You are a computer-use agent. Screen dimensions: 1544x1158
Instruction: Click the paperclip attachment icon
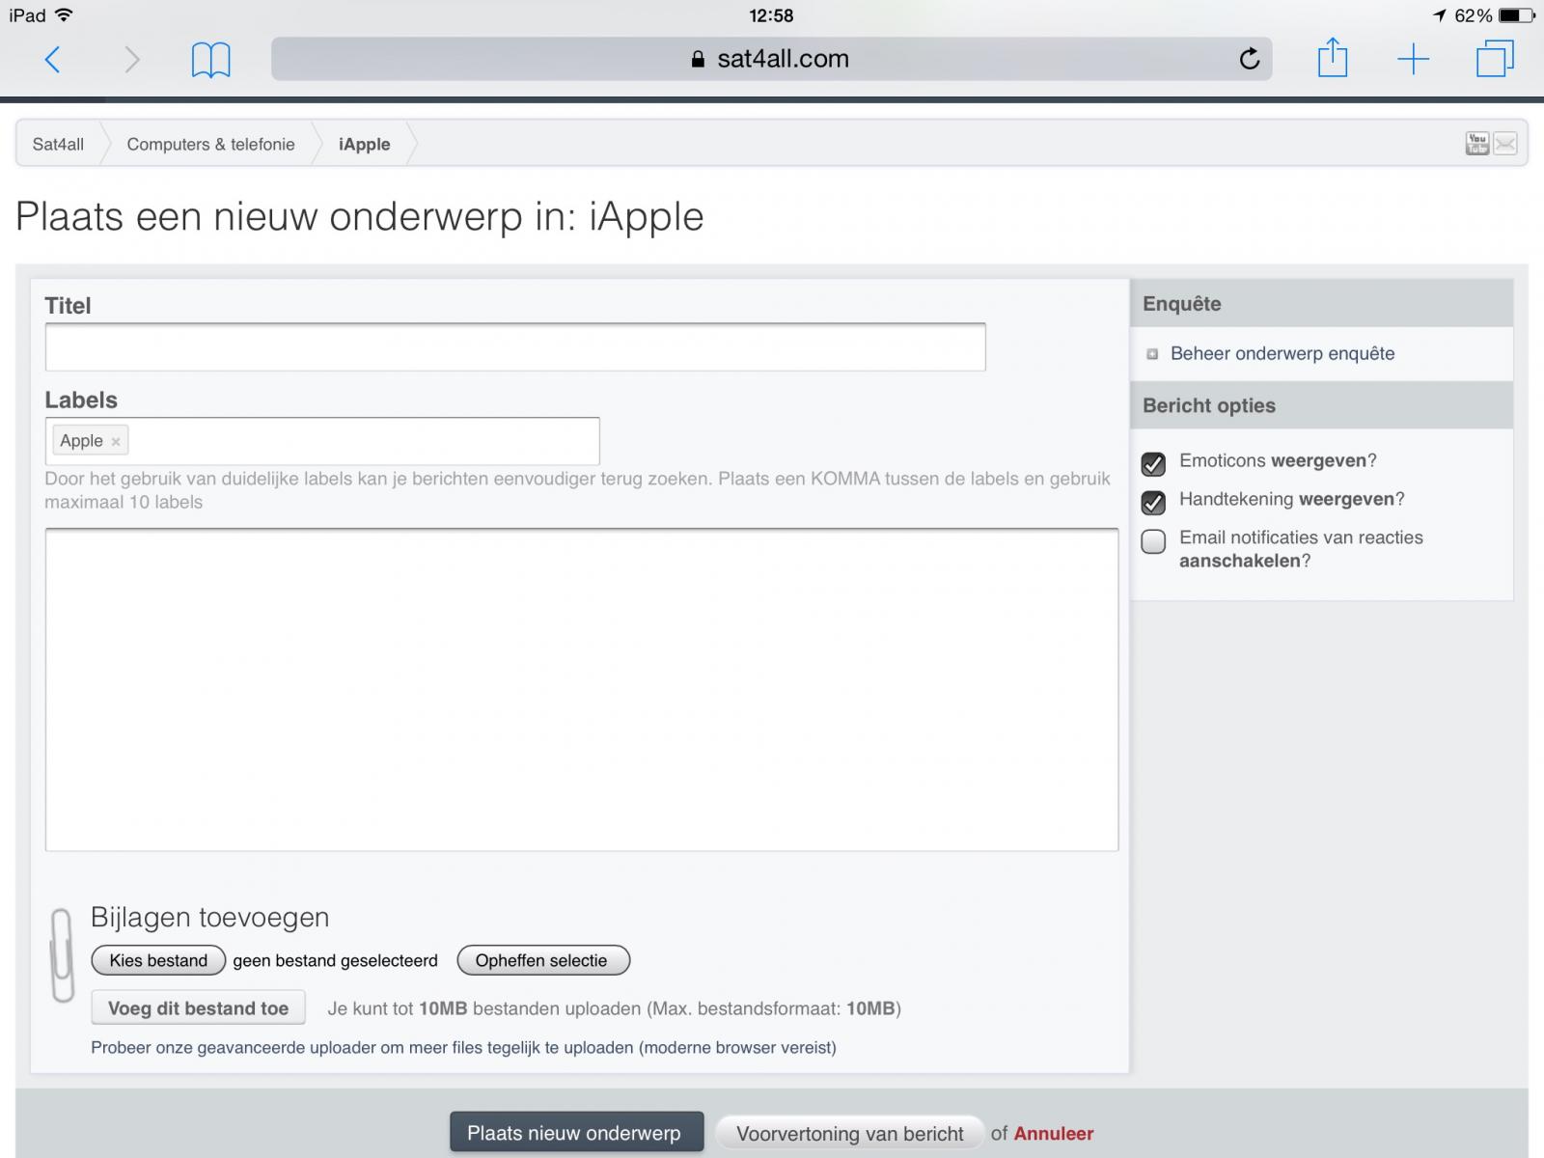(x=62, y=955)
